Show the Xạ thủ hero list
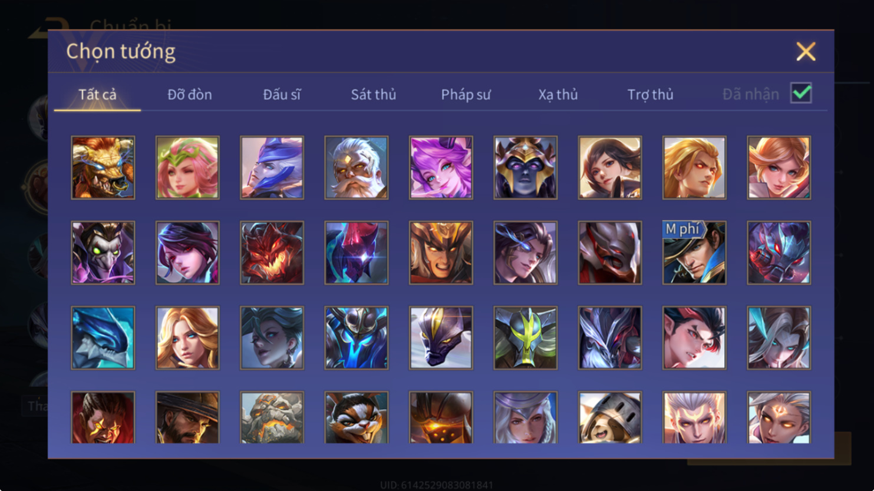This screenshot has height=491, width=874. [558, 94]
